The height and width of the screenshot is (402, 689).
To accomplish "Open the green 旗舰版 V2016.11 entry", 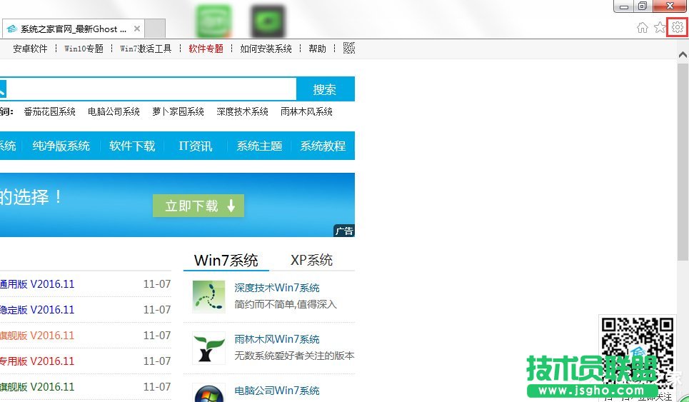I will [37, 387].
